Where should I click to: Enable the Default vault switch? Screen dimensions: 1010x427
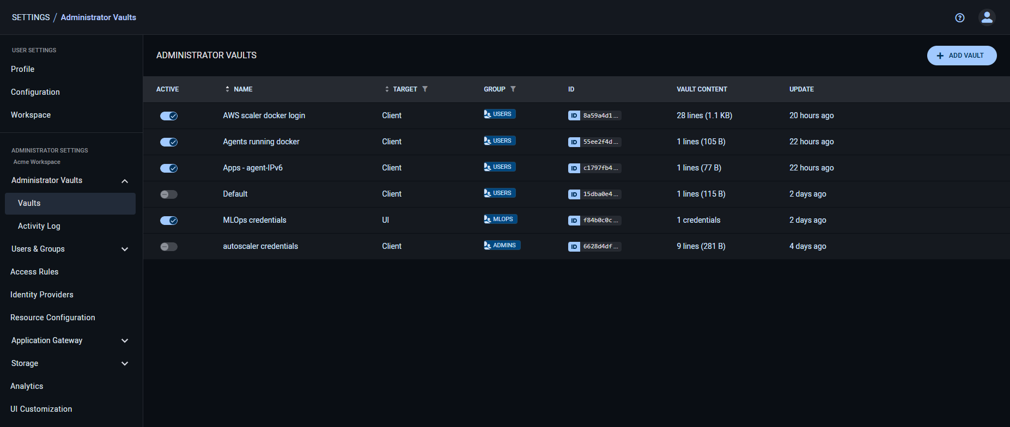coord(169,194)
